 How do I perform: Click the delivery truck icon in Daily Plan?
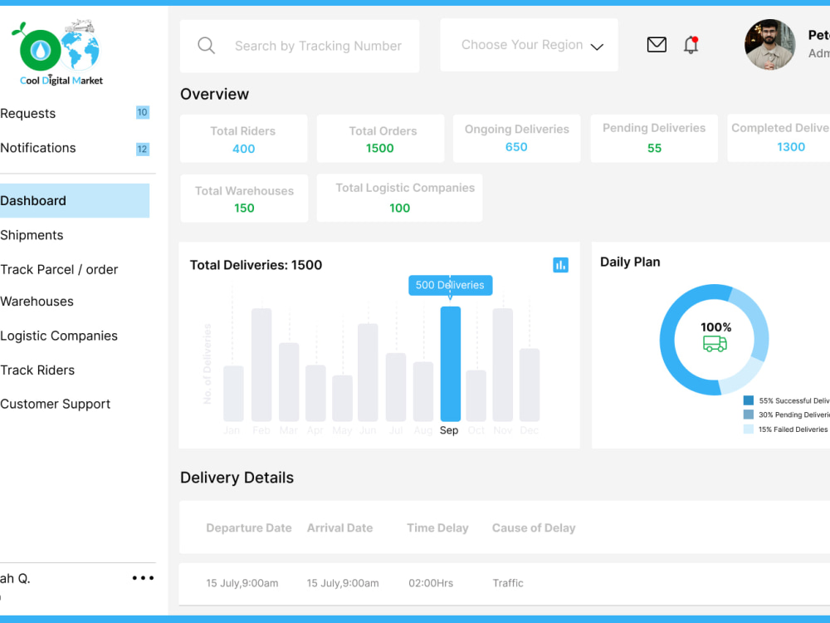(x=715, y=343)
